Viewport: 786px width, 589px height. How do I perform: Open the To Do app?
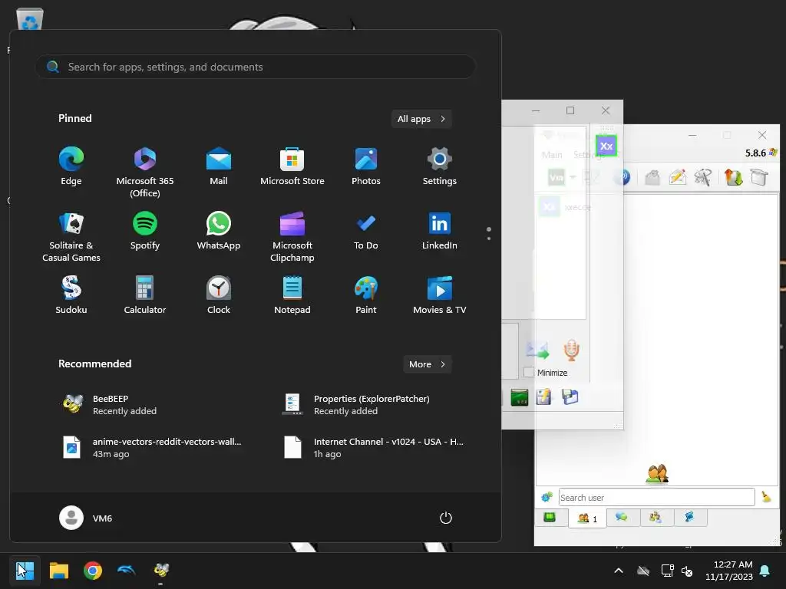pos(366,231)
